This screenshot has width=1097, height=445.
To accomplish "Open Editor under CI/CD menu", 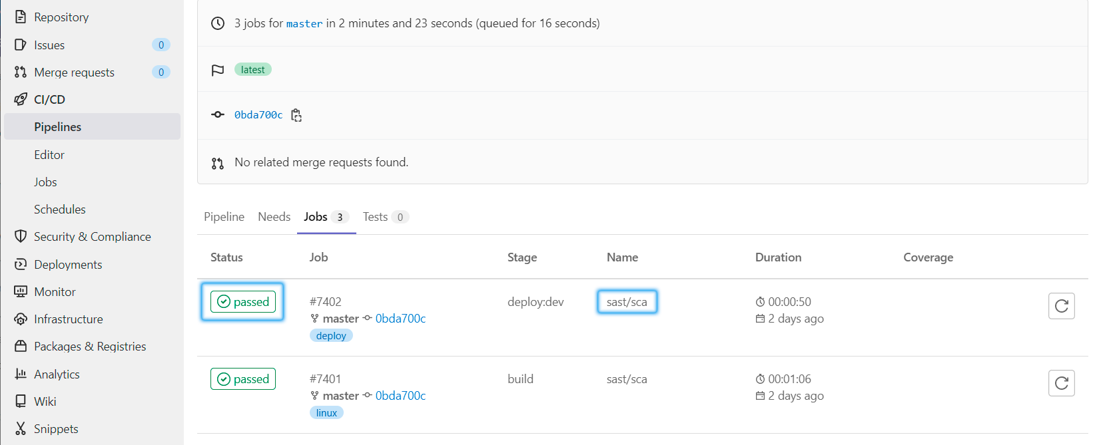I will coord(49,154).
